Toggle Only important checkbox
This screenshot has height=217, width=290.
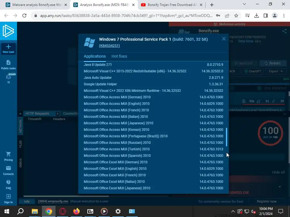point(259,88)
